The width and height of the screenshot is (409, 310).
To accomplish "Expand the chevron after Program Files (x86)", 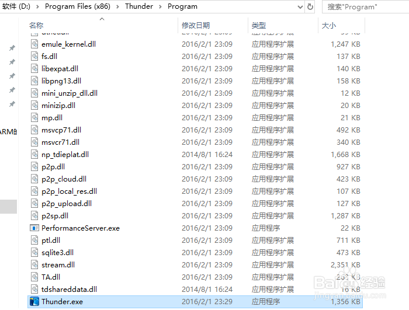I will pos(117,6).
